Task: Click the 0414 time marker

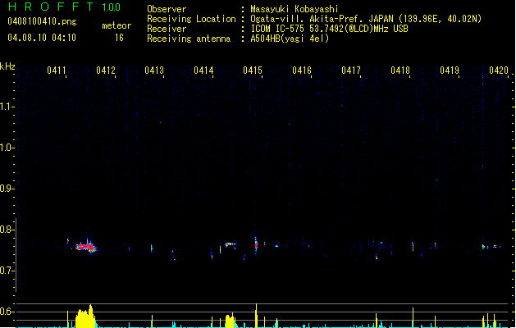Action: [x=203, y=71]
